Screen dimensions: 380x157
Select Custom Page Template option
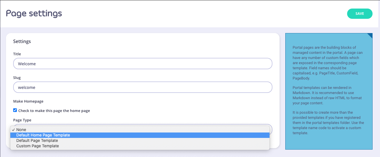[37, 146]
